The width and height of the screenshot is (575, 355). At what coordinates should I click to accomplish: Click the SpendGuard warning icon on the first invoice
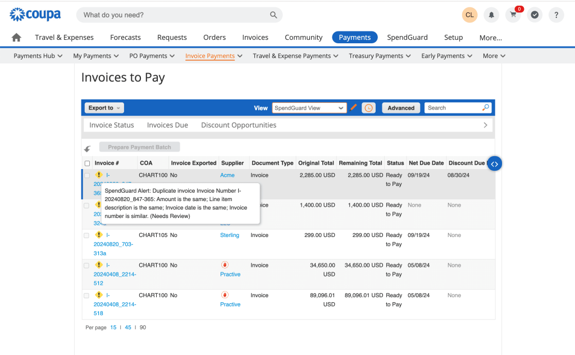point(99,175)
